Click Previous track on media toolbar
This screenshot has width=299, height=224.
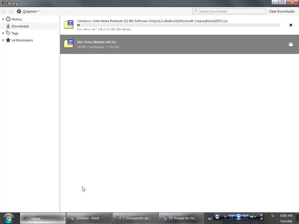pyautogui.click(x=232, y=217)
